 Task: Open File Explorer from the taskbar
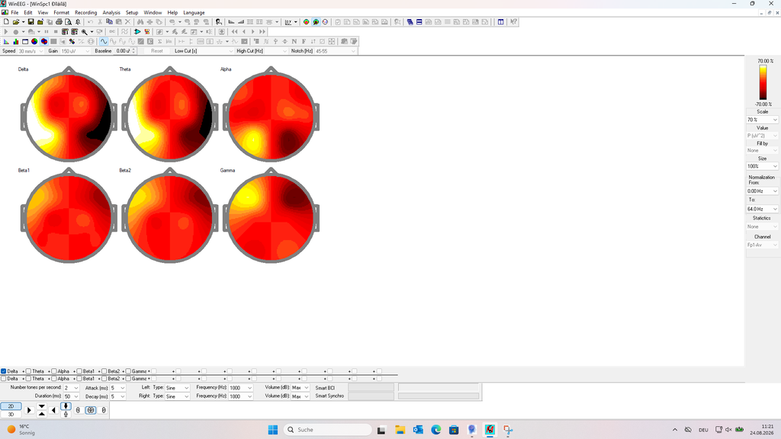pyautogui.click(x=400, y=430)
